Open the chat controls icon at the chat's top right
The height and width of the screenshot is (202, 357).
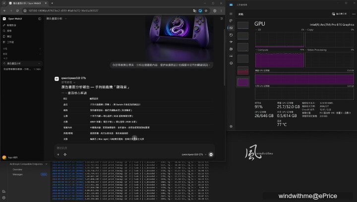click(222, 19)
